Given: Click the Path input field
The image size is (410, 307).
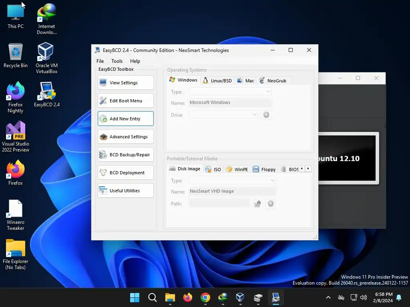Looking at the screenshot, I should click(220, 203).
